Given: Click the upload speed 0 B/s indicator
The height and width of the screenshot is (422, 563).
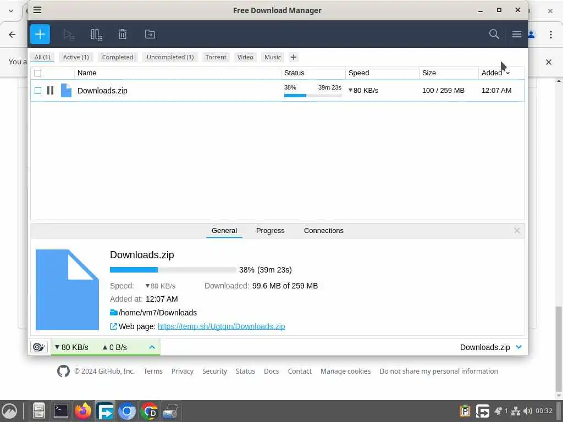Looking at the screenshot, I should 114,347.
